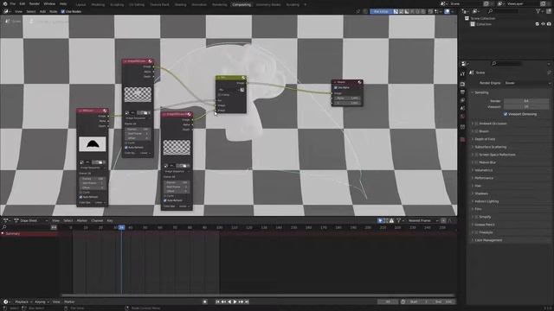Image resolution: width=554 pixels, height=311 pixels.
Task: Open the Add menu in node editor
Action: (x=42, y=11)
